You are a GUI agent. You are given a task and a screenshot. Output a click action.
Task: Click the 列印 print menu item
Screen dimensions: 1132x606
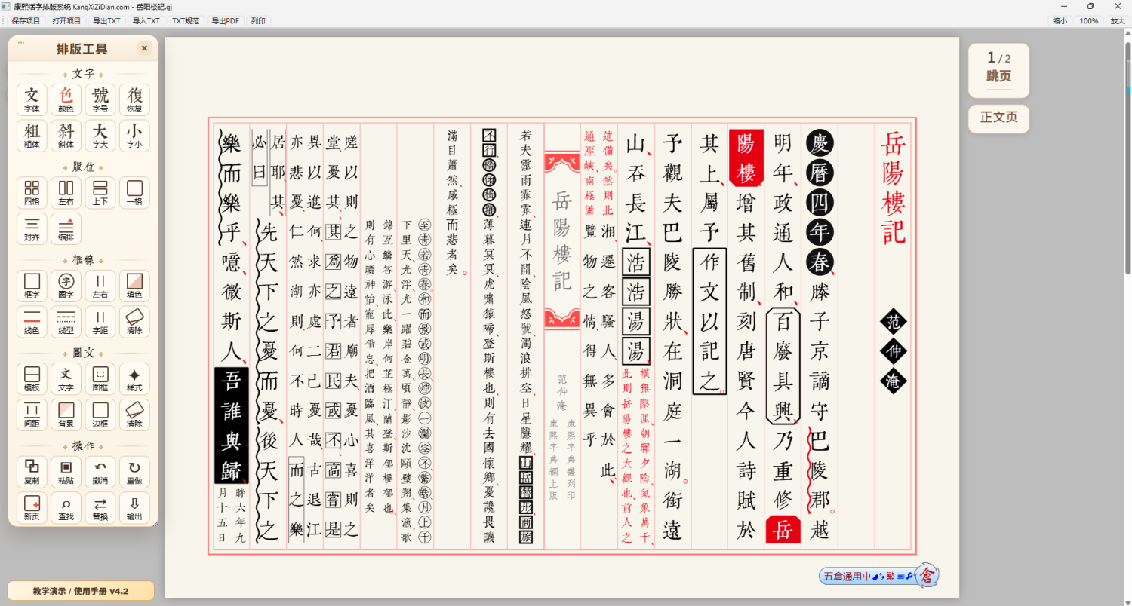(x=258, y=21)
